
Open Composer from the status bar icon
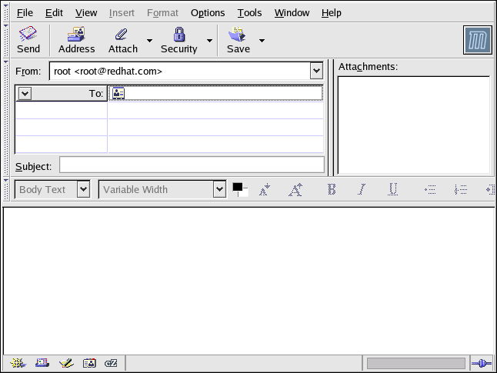[x=66, y=363]
